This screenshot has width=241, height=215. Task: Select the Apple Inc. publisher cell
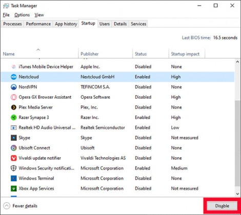tap(90, 67)
